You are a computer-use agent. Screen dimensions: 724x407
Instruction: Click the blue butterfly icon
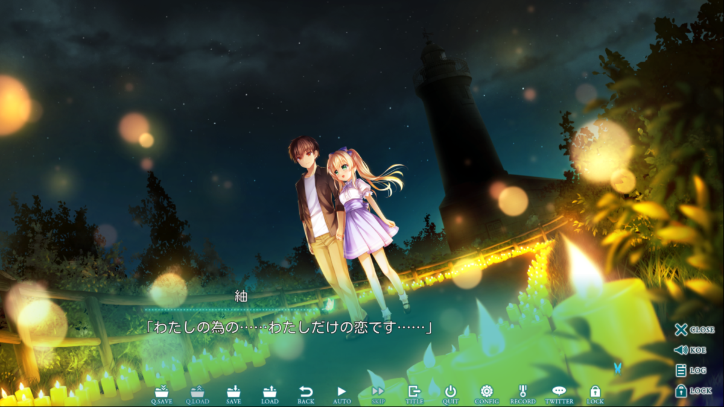click(x=617, y=367)
